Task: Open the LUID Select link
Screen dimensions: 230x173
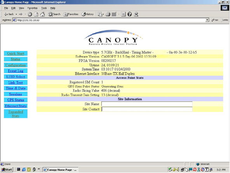Action: tap(16, 77)
